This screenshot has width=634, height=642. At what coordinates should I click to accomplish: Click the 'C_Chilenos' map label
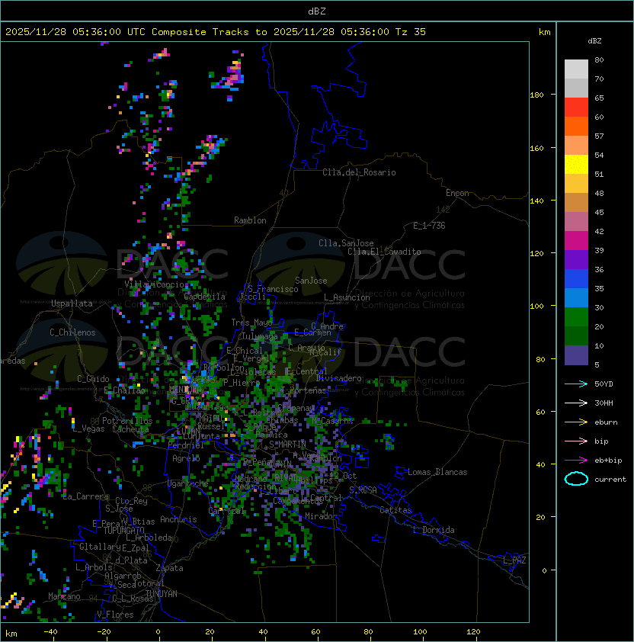[72, 332]
